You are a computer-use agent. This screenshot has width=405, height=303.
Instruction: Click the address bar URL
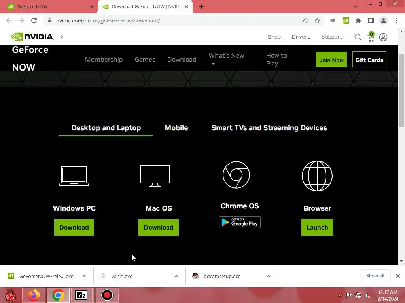108,21
